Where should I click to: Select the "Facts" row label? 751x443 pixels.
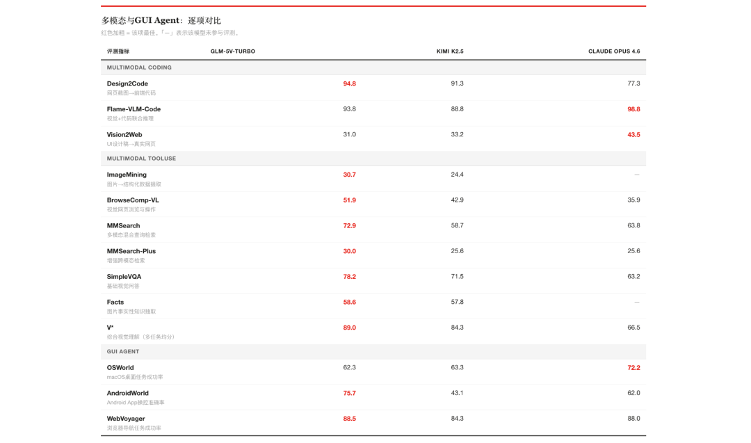(115, 303)
